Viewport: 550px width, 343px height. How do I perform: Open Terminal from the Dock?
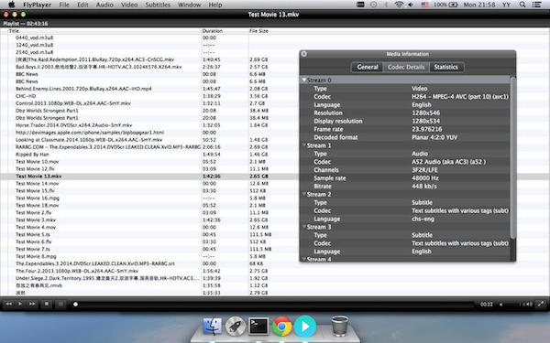[258, 327]
